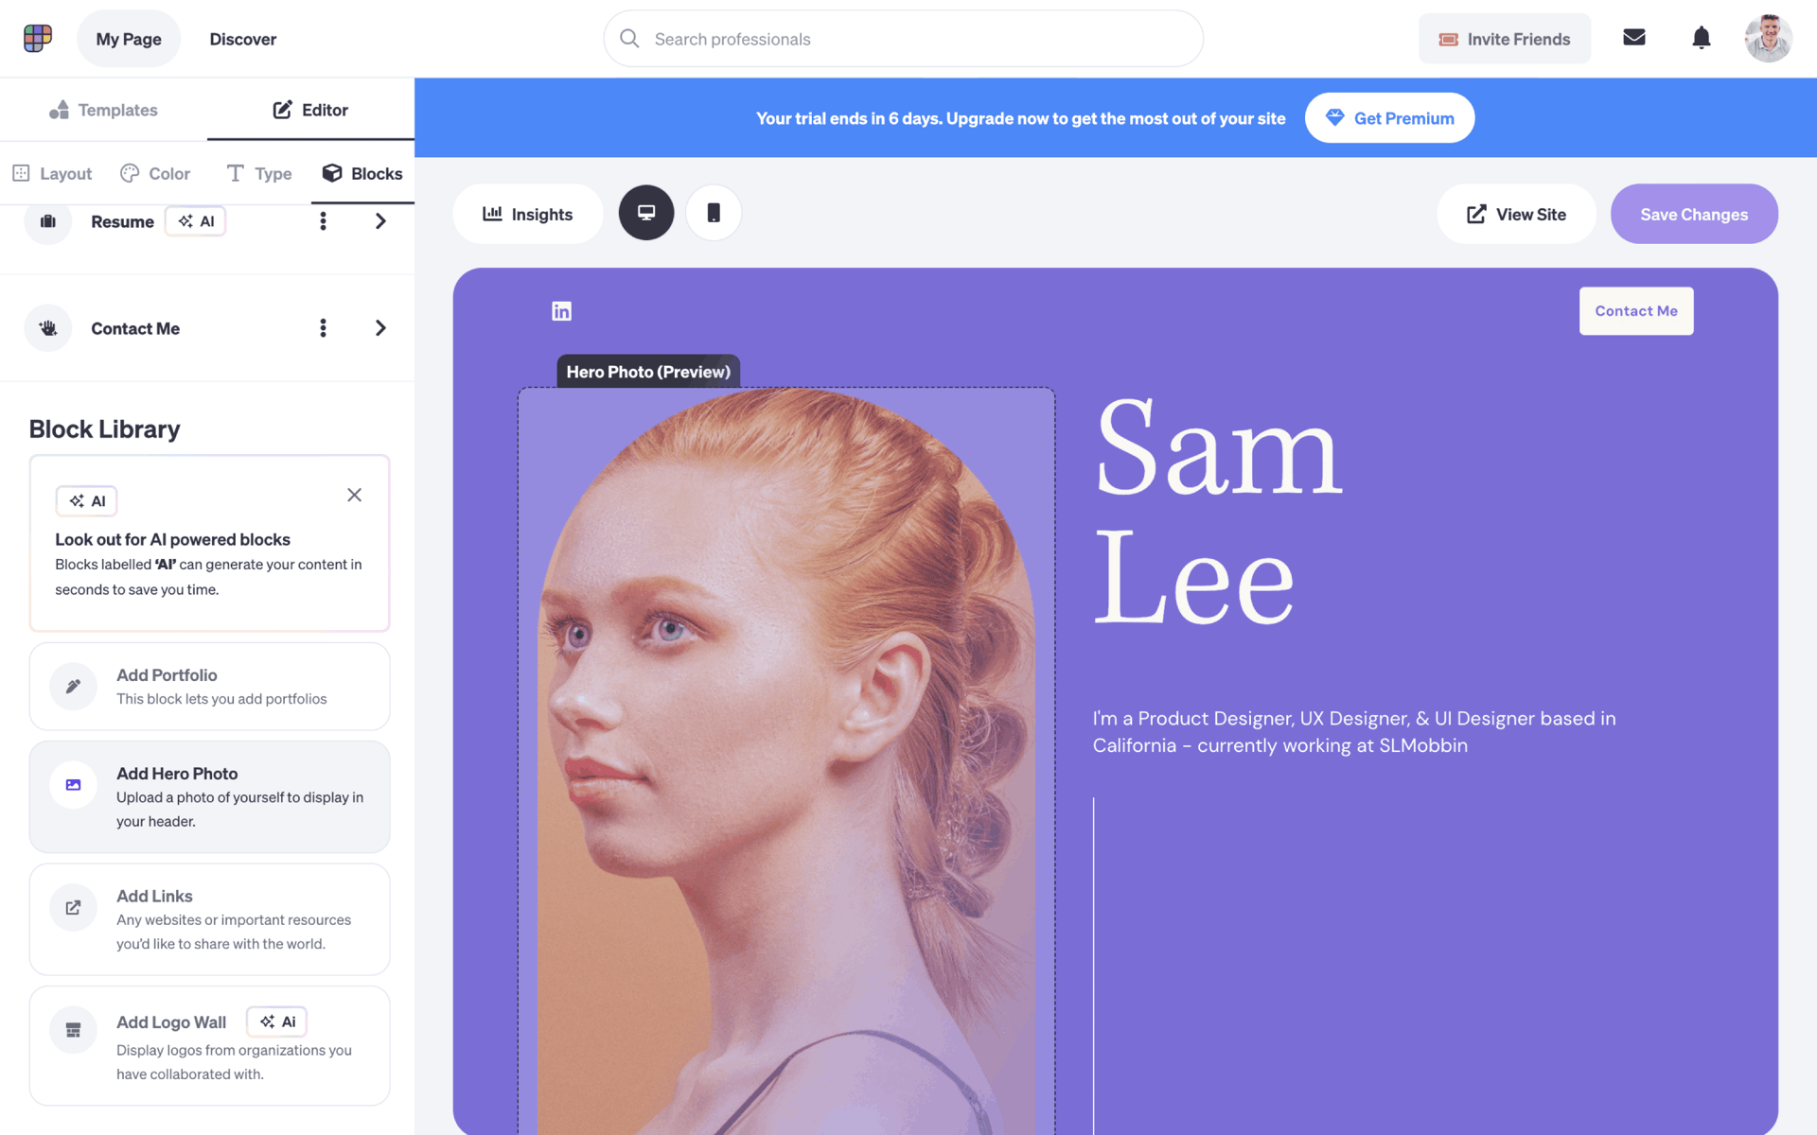Click the Ai badge beside Add Logo Wall
1817x1135 pixels.
[x=277, y=1021]
